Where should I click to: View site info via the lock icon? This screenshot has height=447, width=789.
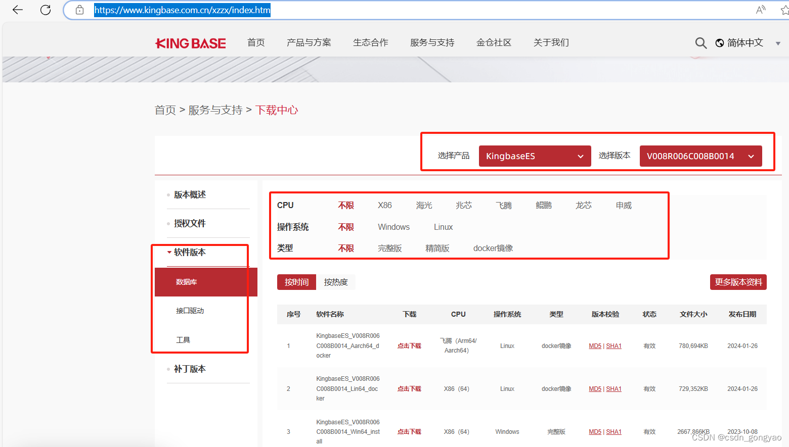79,10
